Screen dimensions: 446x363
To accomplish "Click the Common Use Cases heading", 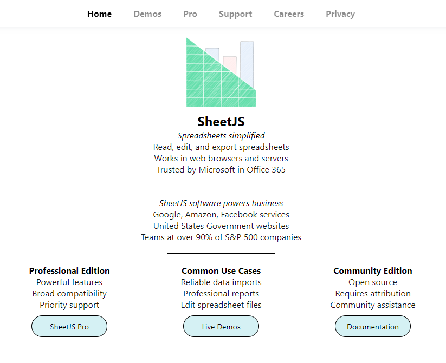I will (x=221, y=270).
